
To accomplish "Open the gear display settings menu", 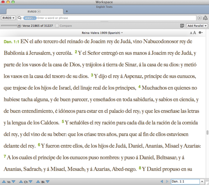I will pos(201,33).
